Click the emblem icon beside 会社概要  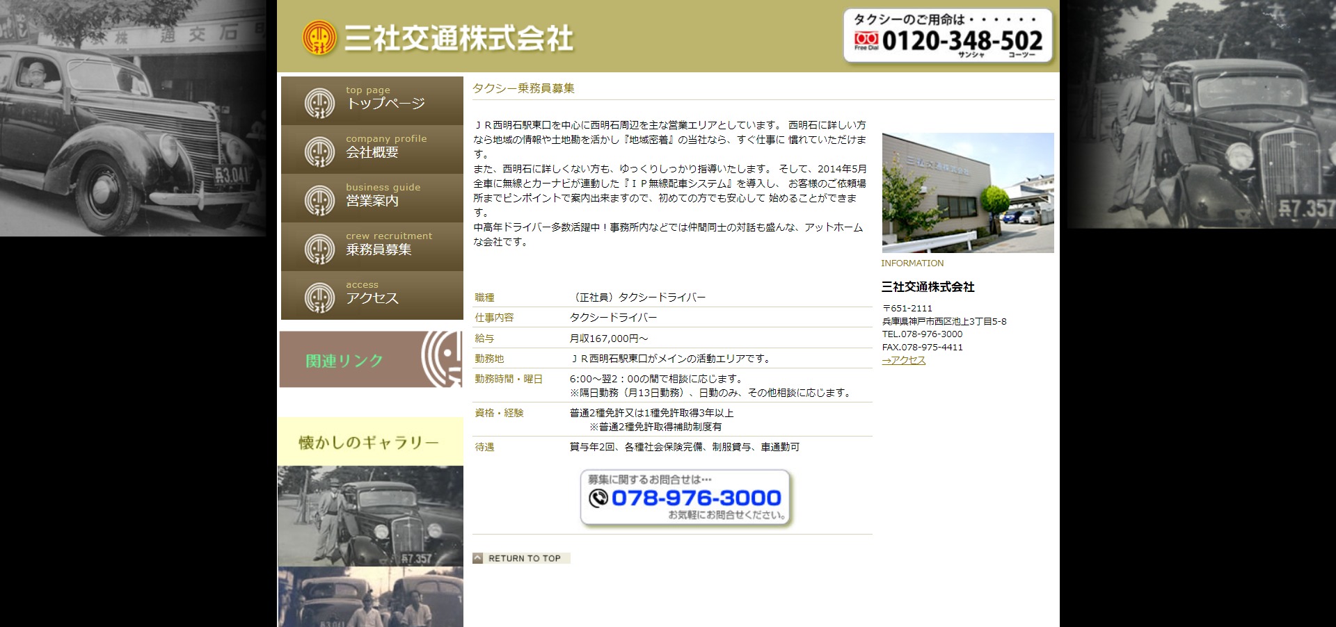click(x=319, y=152)
